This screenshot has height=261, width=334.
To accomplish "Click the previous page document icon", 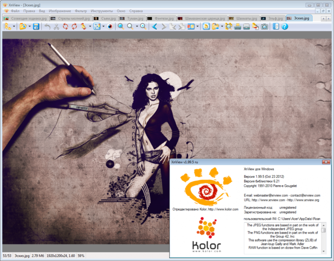I will (x=173, y=27).
